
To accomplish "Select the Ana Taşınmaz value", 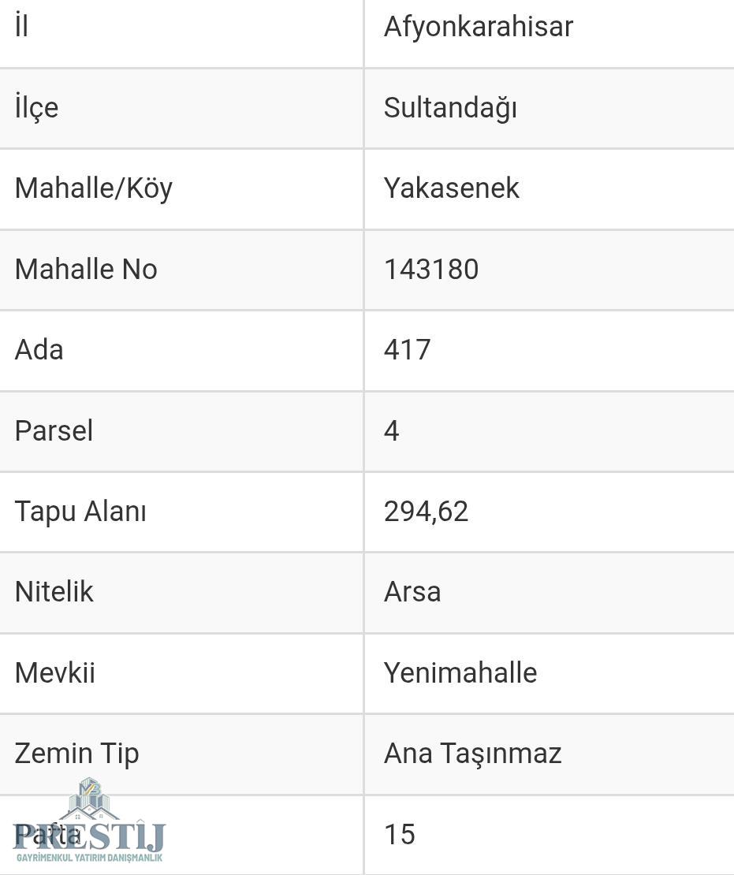I will point(472,754).
